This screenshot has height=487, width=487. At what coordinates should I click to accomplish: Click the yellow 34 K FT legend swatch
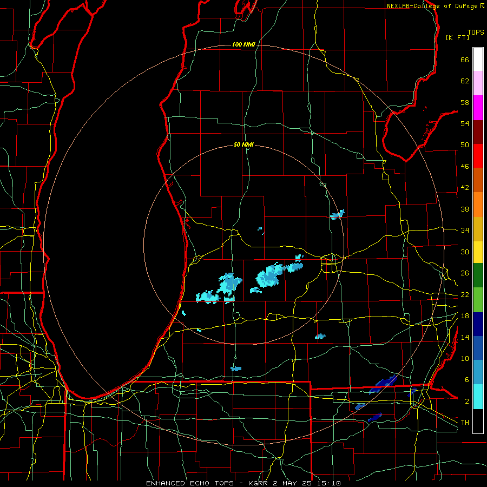click(478, 252)
